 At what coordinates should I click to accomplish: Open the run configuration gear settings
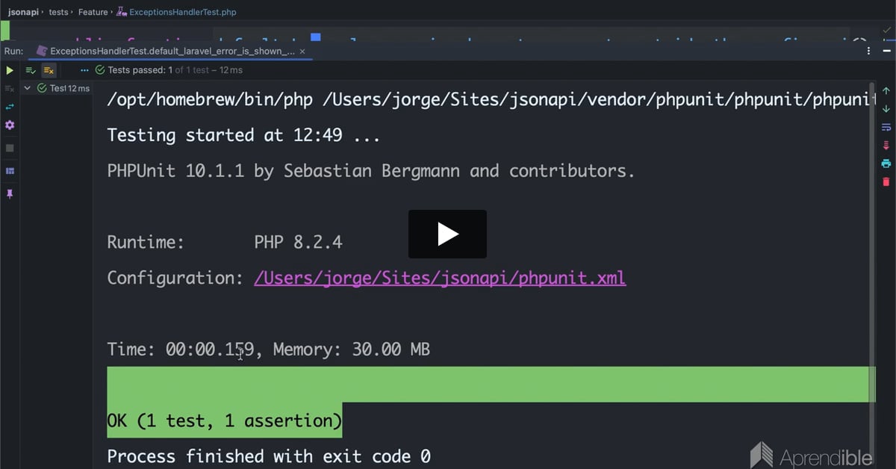point(10,125)
